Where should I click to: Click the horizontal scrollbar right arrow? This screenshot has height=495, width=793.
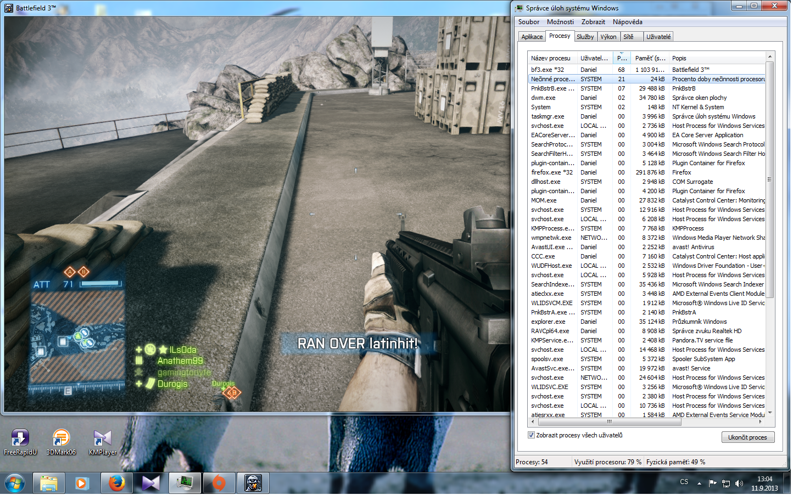[761, 421]
